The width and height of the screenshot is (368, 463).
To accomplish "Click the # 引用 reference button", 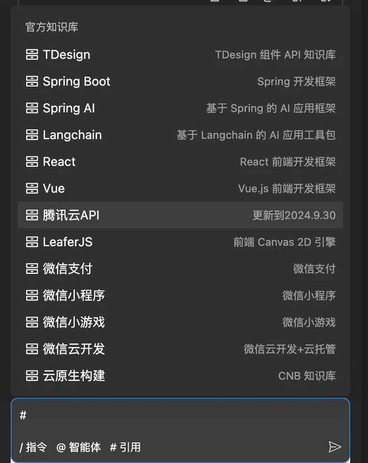I will click(125, 447).
